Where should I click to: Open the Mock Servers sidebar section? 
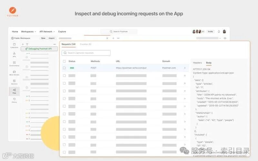pos(14,73)
